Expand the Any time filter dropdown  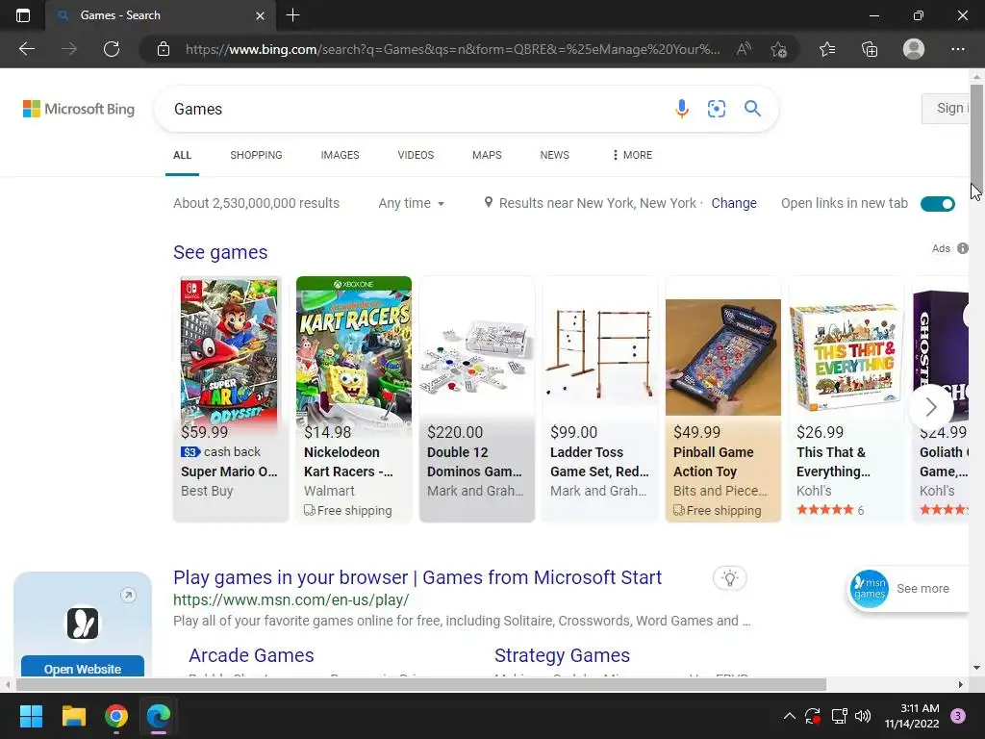click(411, 203)
